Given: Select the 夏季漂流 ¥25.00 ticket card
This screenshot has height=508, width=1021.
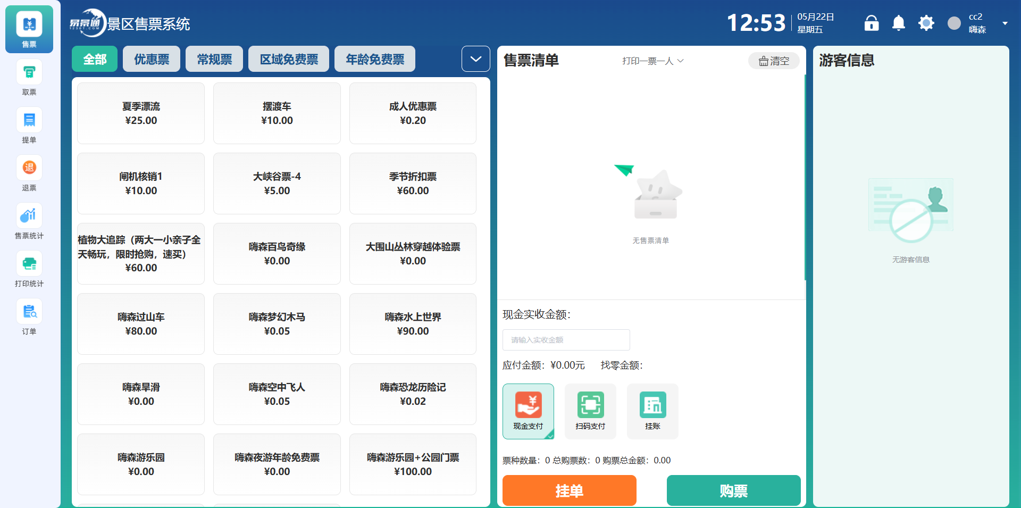Looking at the screenshot, I should tap(141, 113).
